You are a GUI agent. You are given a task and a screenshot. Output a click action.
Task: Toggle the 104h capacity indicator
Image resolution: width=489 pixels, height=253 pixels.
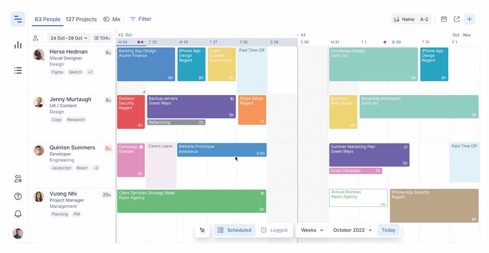pyautogui.click(x=102, y=37)
